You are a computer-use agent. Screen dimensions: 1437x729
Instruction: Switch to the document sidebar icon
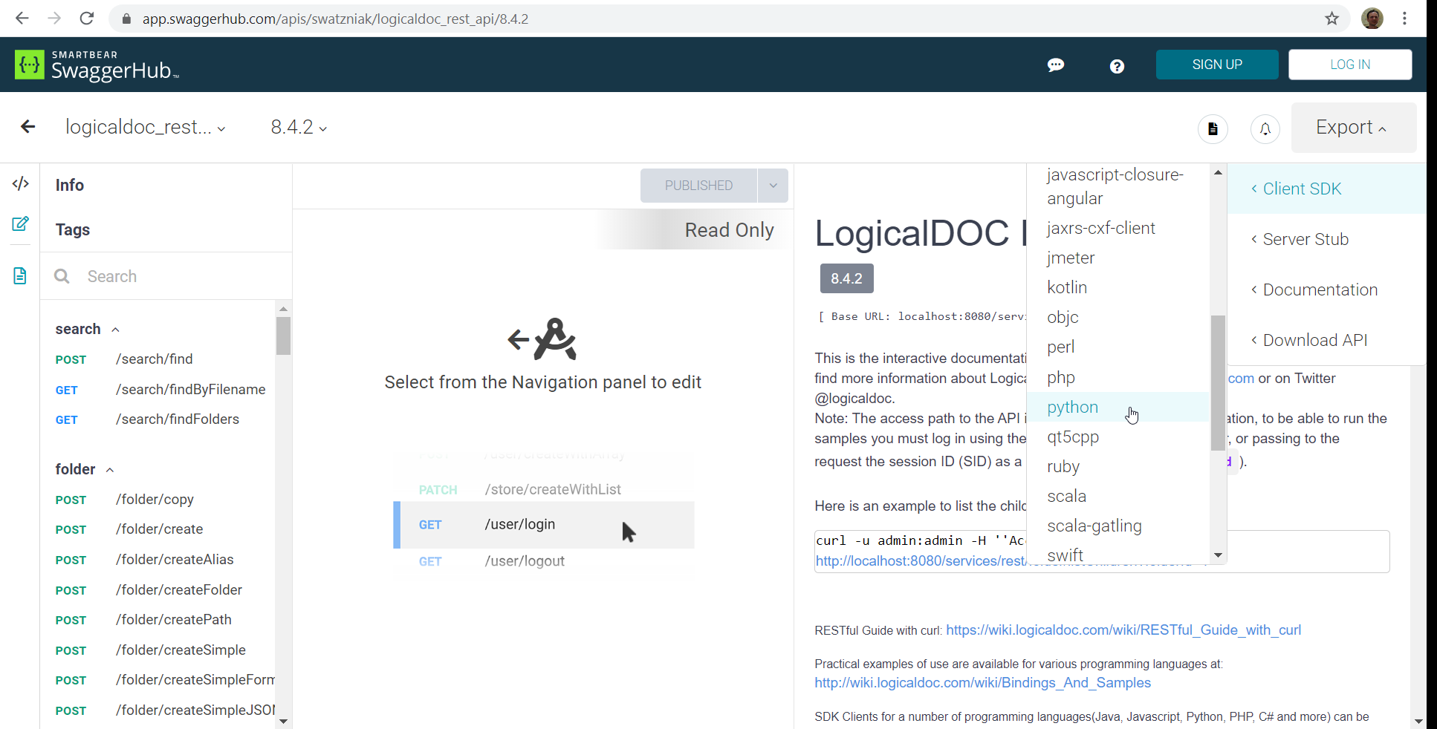tap(20, 276)
